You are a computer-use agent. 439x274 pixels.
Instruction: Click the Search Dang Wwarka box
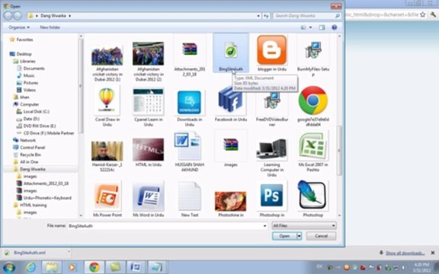(x=307, y=16)
